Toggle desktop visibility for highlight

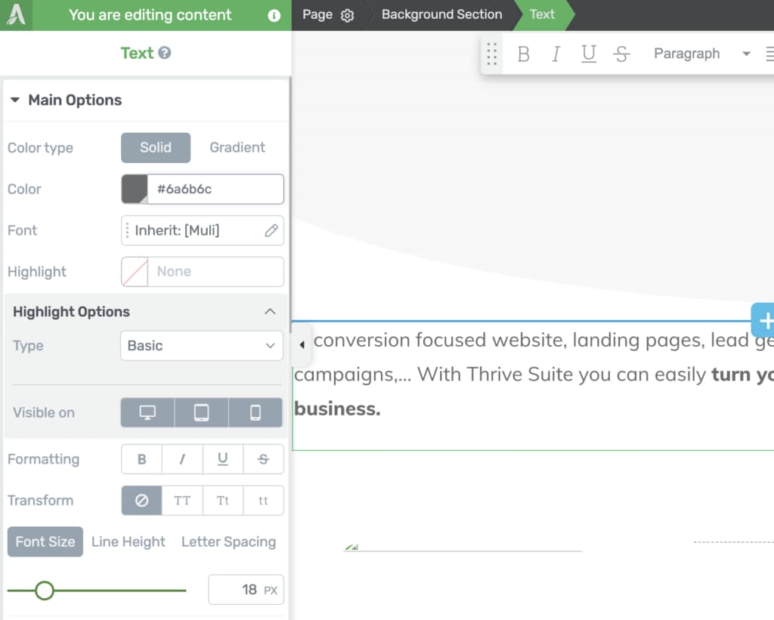pos(147,413)
